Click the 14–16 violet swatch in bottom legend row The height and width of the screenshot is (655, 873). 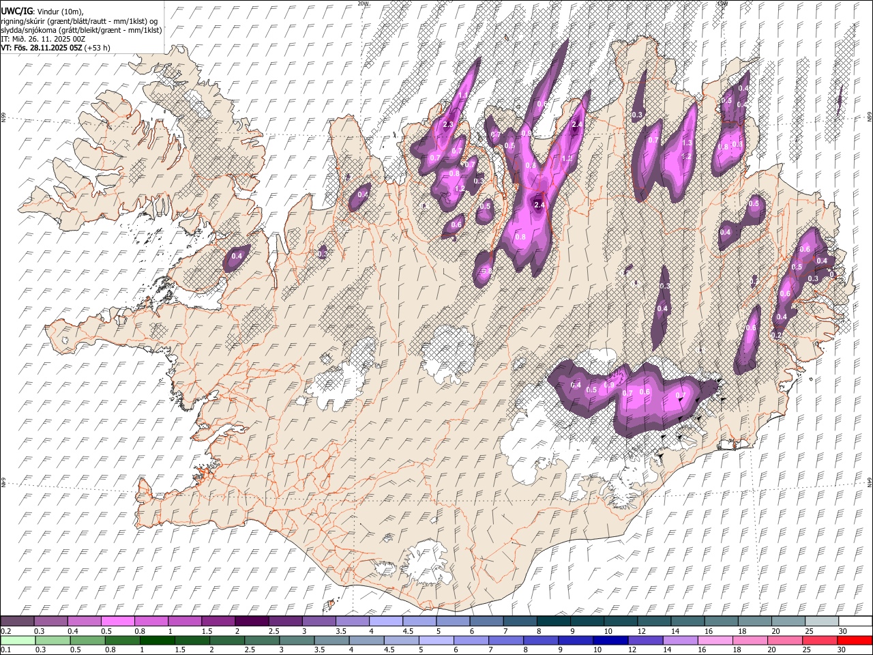click(681, 640)
